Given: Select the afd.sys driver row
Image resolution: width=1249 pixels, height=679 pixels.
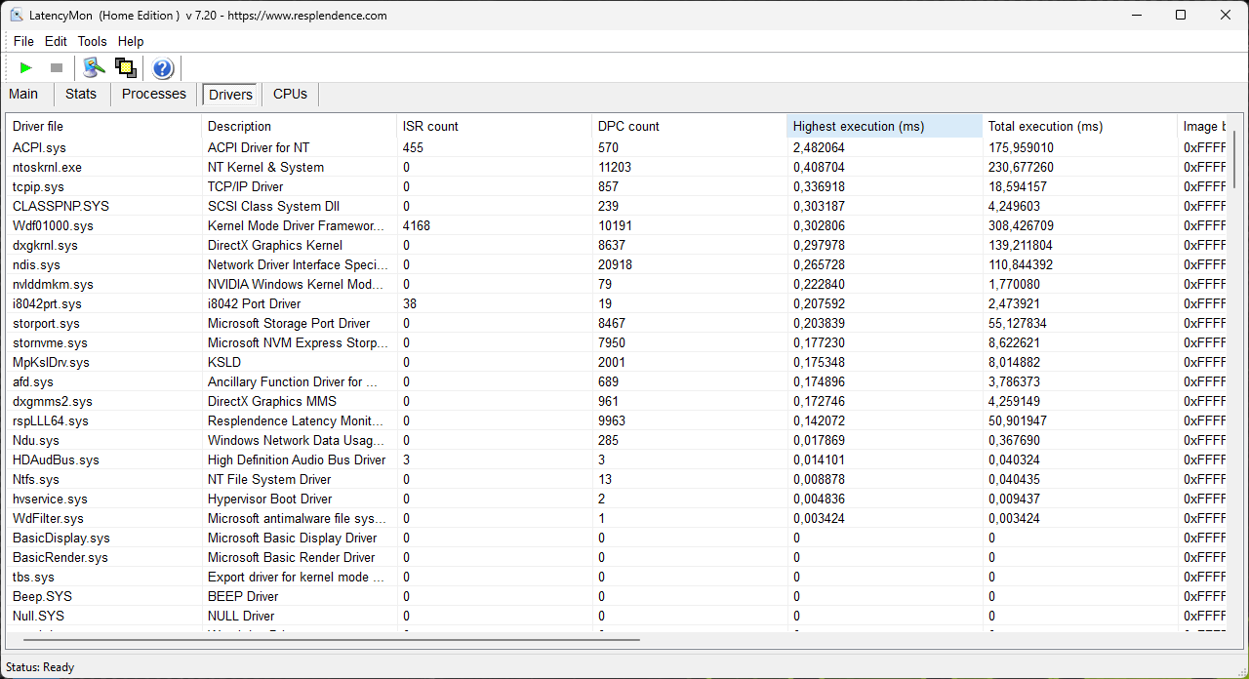Looking at the screenshot, I should tap(617, 381).
